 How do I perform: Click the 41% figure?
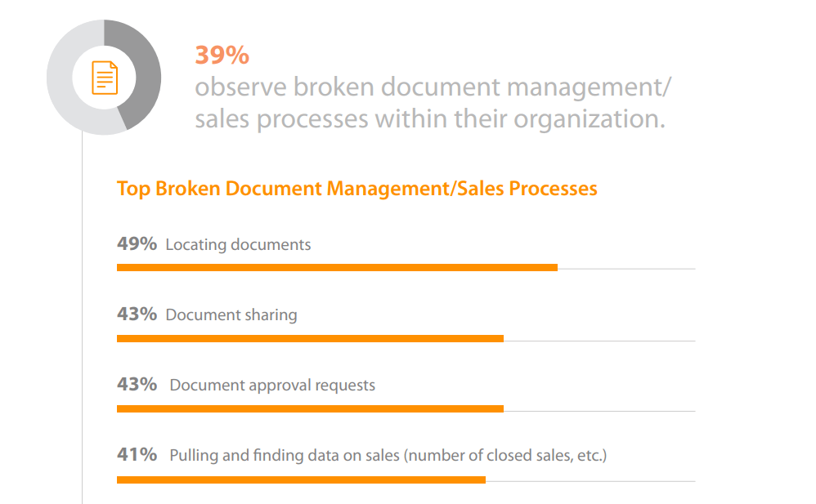point(137,454)
